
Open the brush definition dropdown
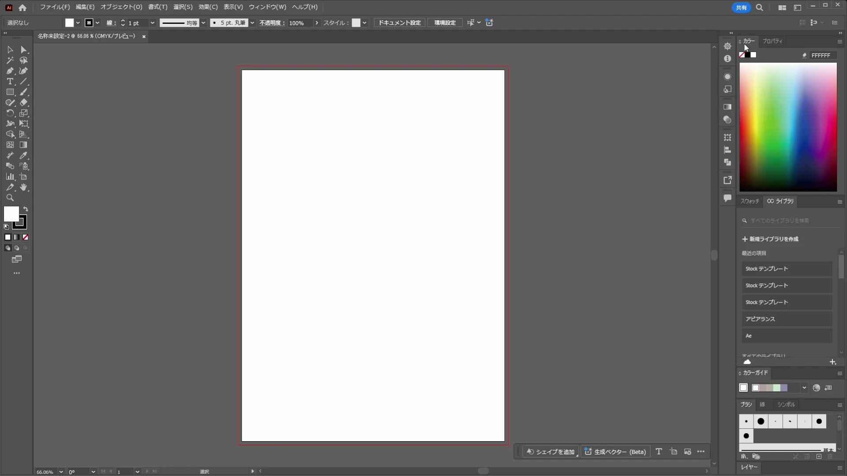[252, 23]
